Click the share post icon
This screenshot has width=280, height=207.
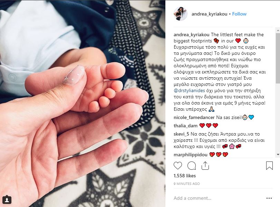pyautogui.click(x=205, y=165)
